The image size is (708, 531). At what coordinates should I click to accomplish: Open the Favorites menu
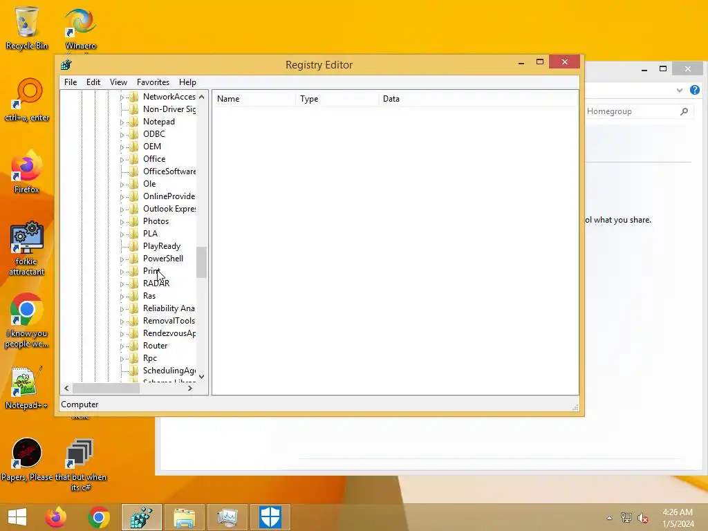coord(153,82)
